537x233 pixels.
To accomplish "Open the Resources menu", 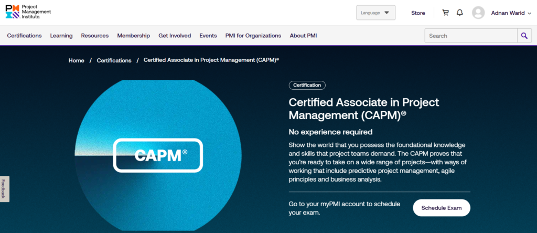I will pos(95,36).
